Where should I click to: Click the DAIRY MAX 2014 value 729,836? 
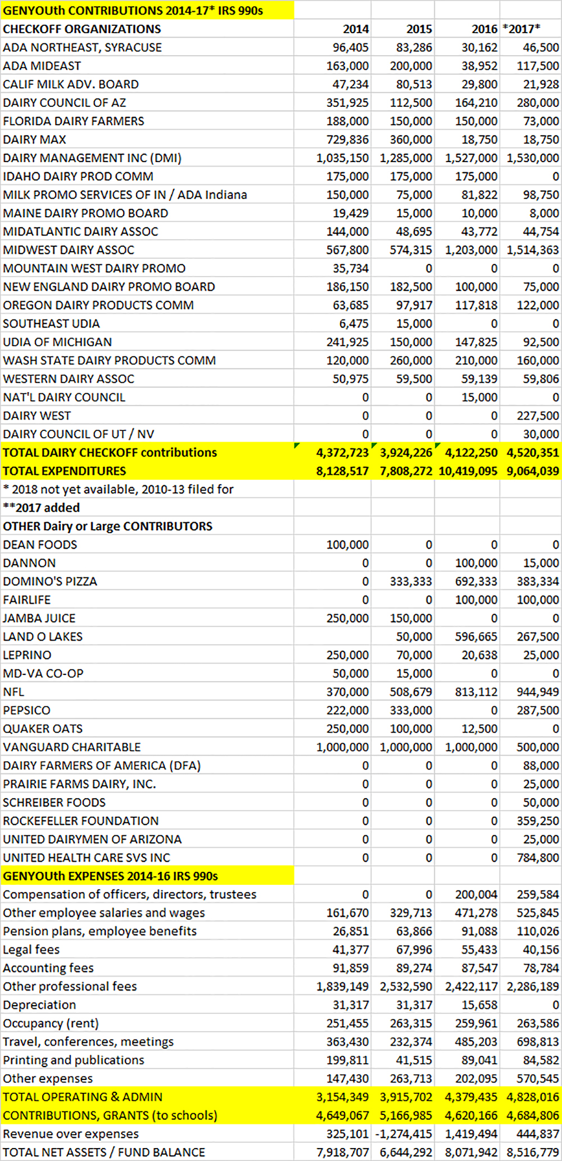(x=347, y=139)
